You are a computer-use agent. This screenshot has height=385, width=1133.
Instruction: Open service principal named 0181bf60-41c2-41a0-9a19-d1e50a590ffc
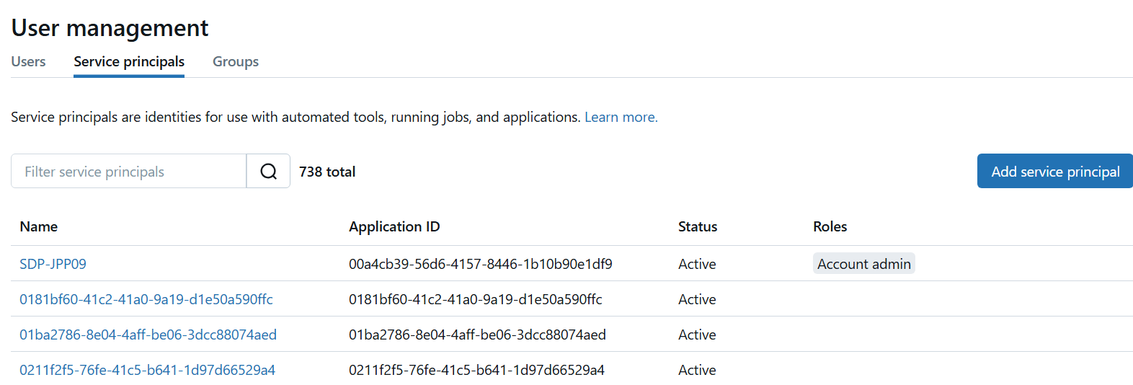click(x=146, y=299)
